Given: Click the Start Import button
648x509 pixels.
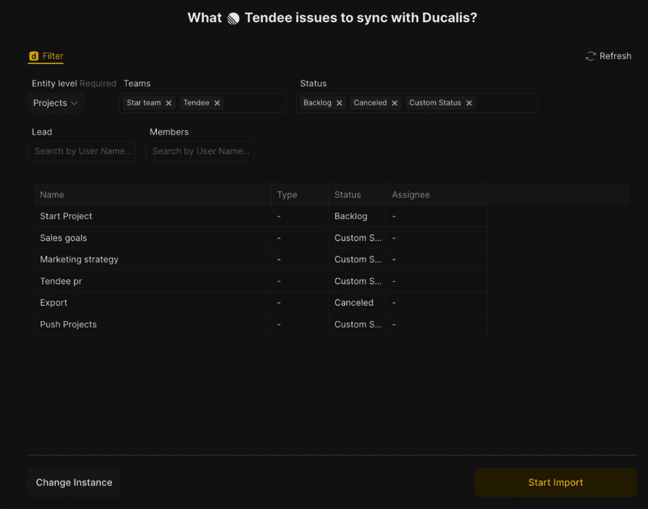Looking at the screenshot, I should tap(555, 483).
